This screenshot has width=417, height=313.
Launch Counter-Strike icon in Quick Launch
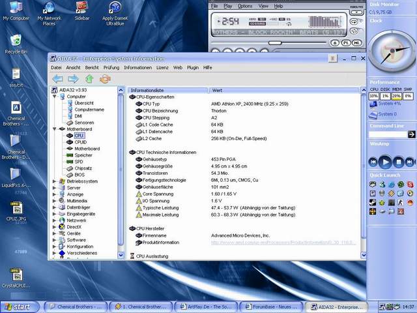point(401,203)
